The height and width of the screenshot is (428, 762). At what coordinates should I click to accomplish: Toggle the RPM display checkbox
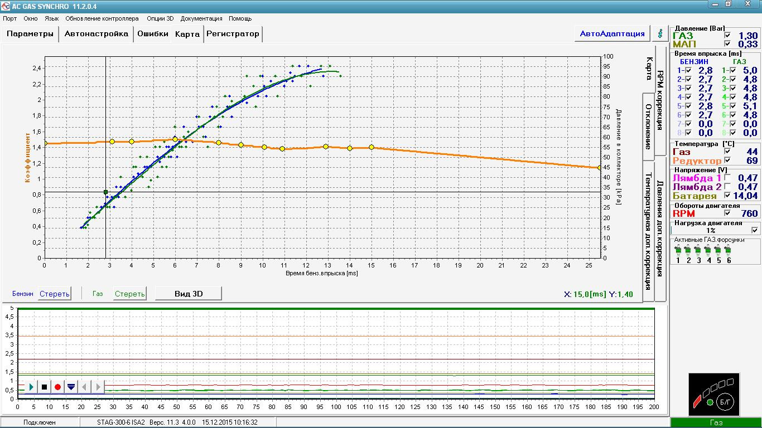coord(727,213)
